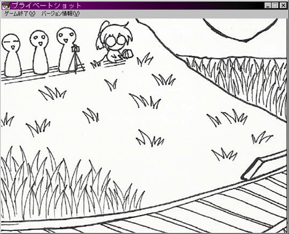
Task: Click the tripod legs under the camera
Action: [x=76, y=63]
